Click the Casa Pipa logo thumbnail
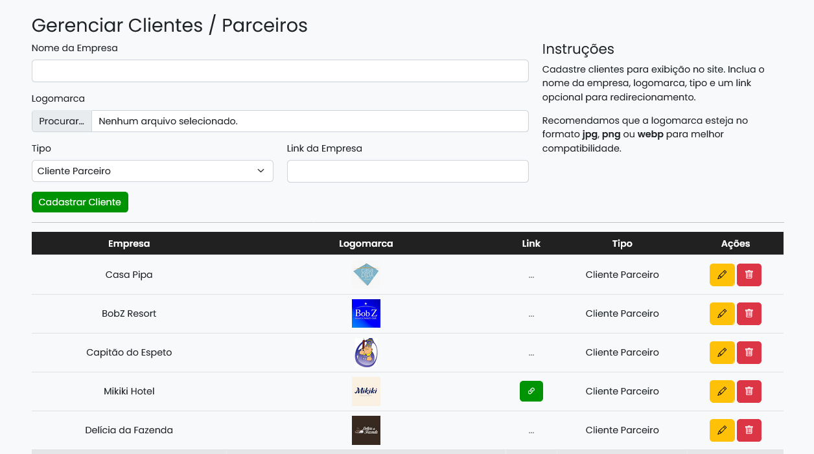Screen dimensions: 814x454 [366, 275]
